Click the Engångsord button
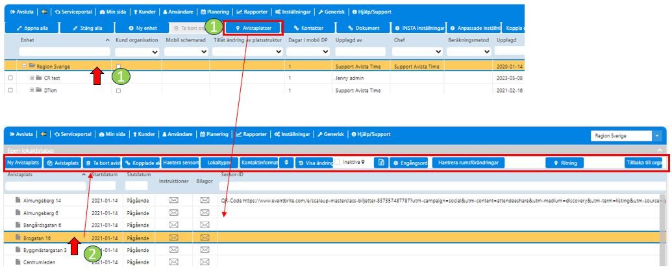 [408, 163]
